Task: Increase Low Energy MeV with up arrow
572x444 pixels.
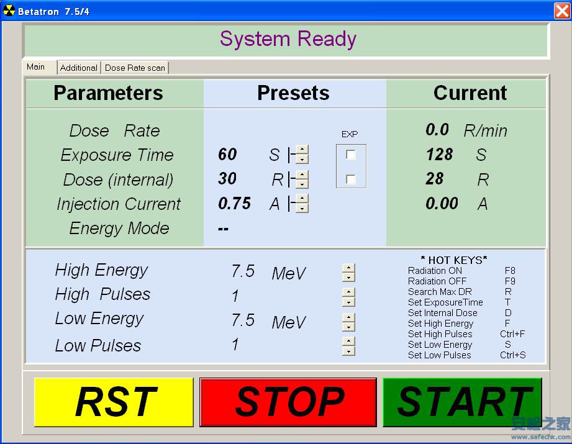Action: (349, 317)
